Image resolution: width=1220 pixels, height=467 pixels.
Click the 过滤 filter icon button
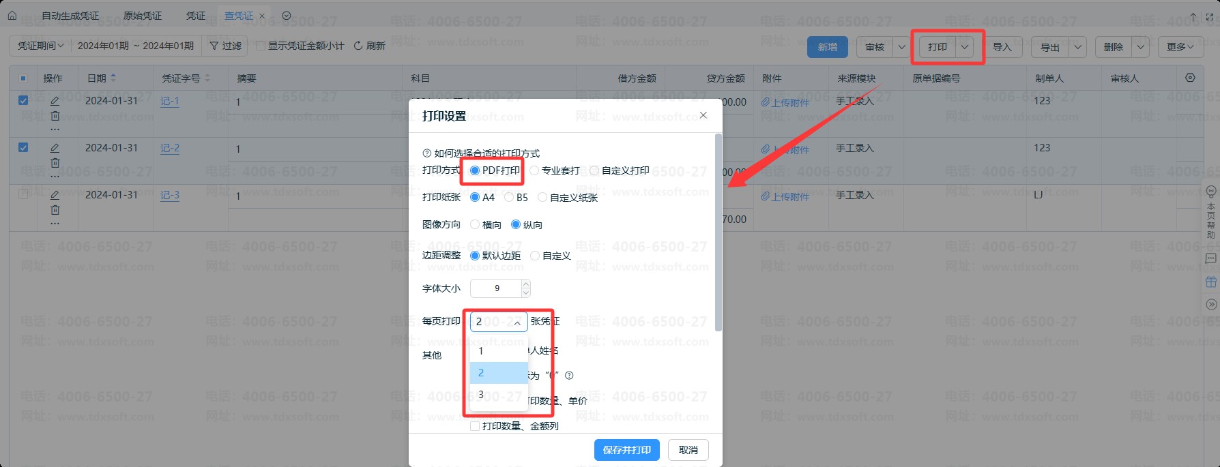[214, 46]
